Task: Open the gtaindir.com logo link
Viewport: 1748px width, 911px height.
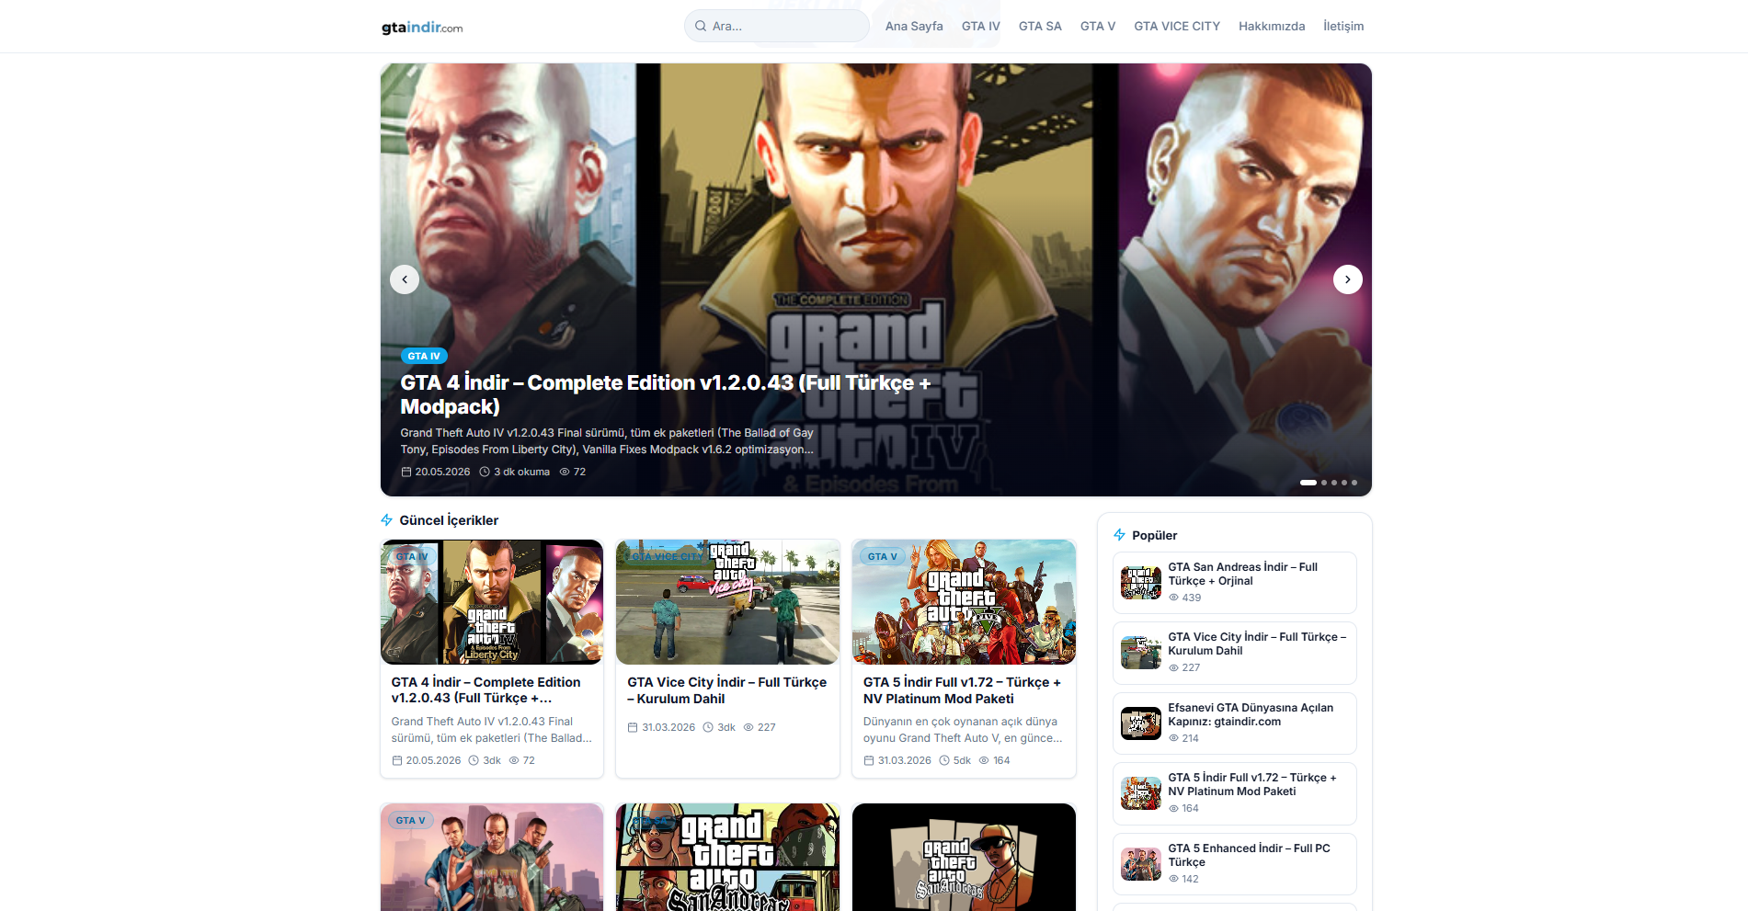Action: click(422, 27)
